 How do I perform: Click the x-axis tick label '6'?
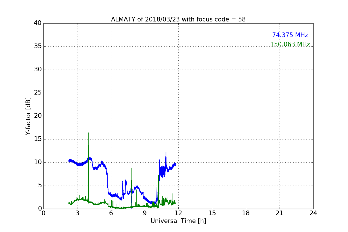point(111,213)
